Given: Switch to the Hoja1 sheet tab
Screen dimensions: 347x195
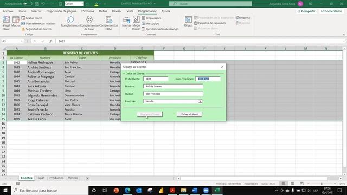Looking at the screenshot, I should [x=41, y=178].
